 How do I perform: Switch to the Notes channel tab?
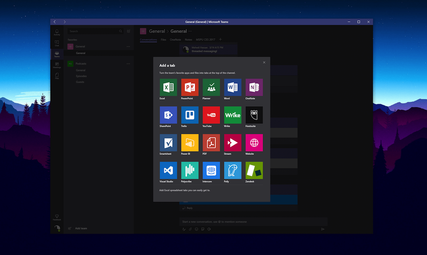pyautogui.click(x=188, y=40)
